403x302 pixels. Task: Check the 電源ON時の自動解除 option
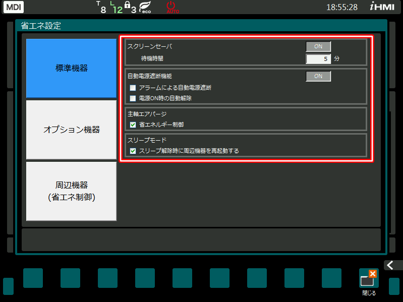[x=133, y=98]
